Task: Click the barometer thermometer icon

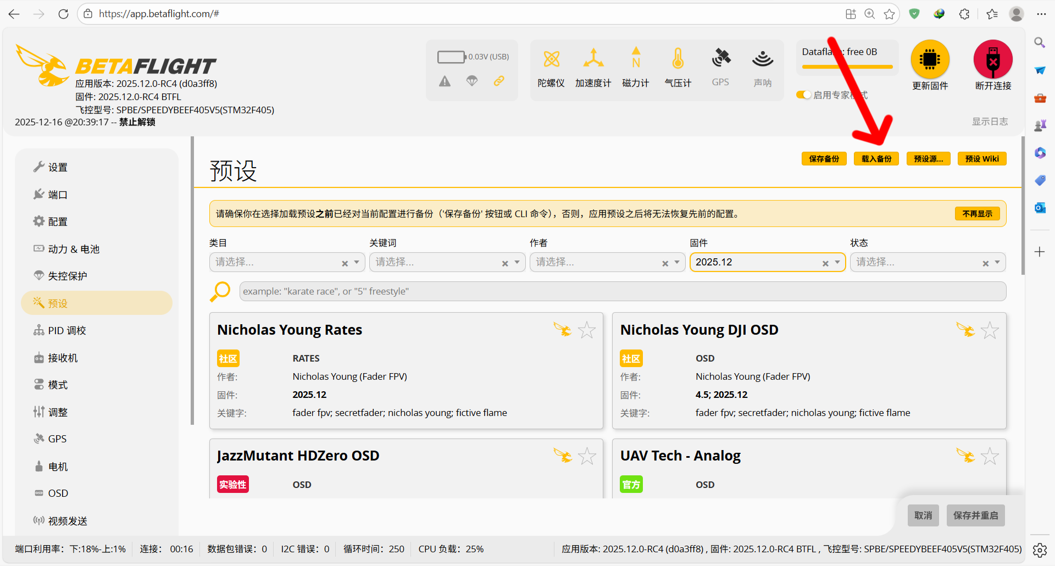Action: click(678, 59)
